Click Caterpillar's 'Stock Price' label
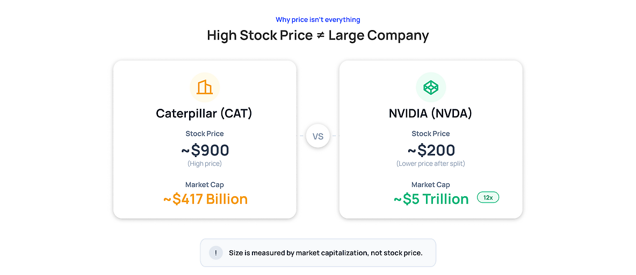The height and width of the screenshot is (275, 636). (x=205, y=133)
